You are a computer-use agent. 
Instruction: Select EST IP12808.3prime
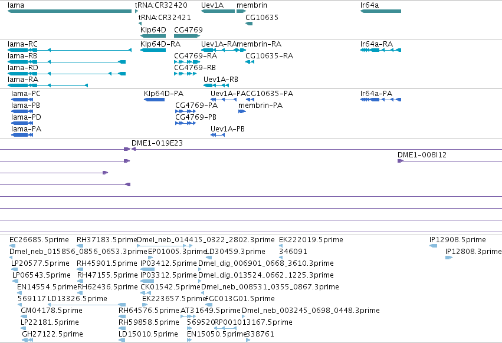click(x=474, y=252)
